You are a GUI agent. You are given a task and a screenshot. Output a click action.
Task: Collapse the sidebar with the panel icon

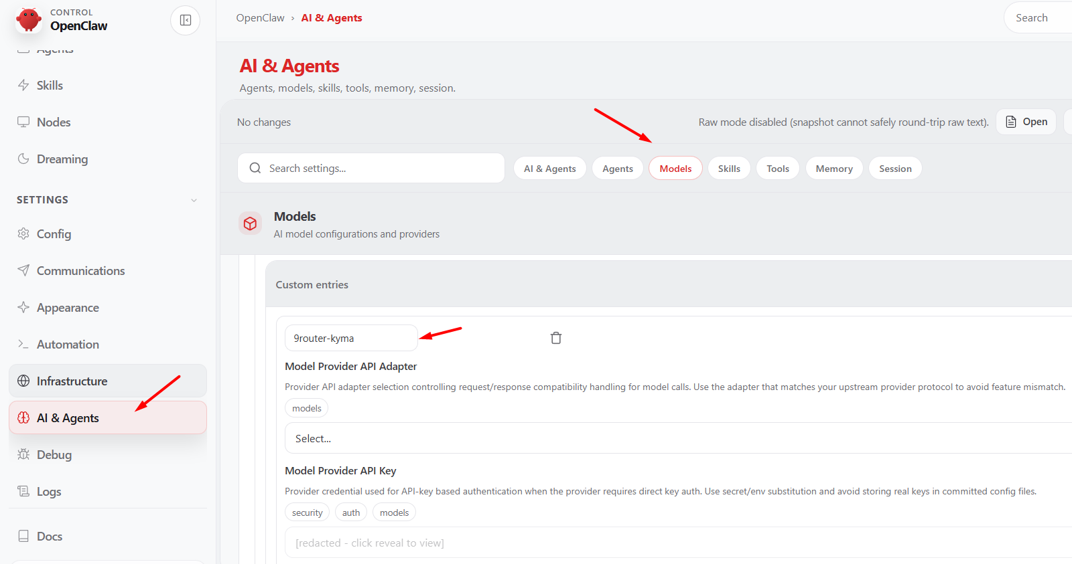tap(186, 20)
